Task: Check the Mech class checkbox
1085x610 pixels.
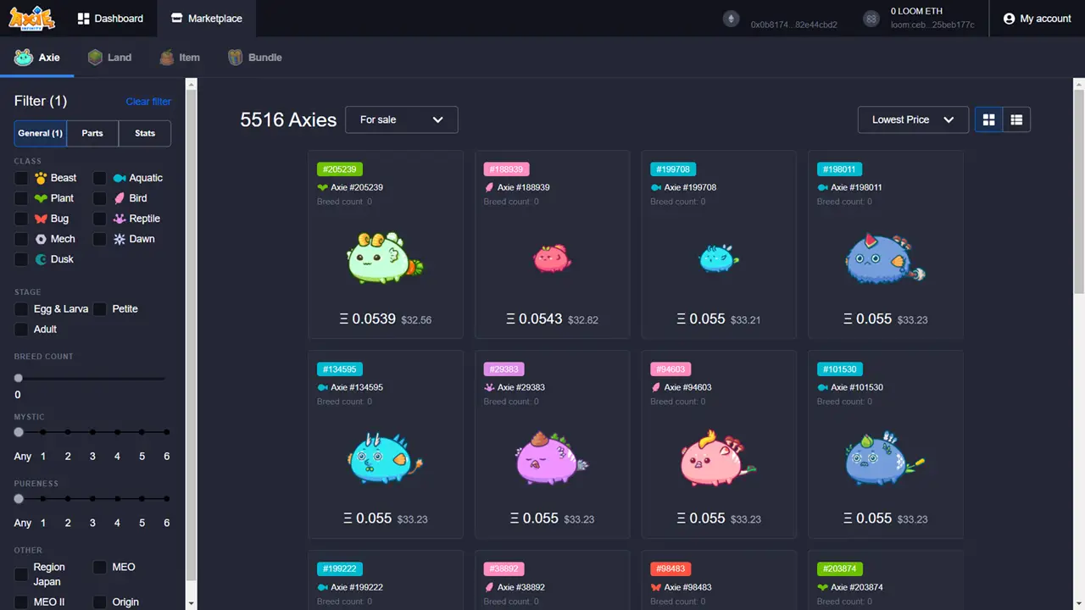Action: tap(21, 239)
